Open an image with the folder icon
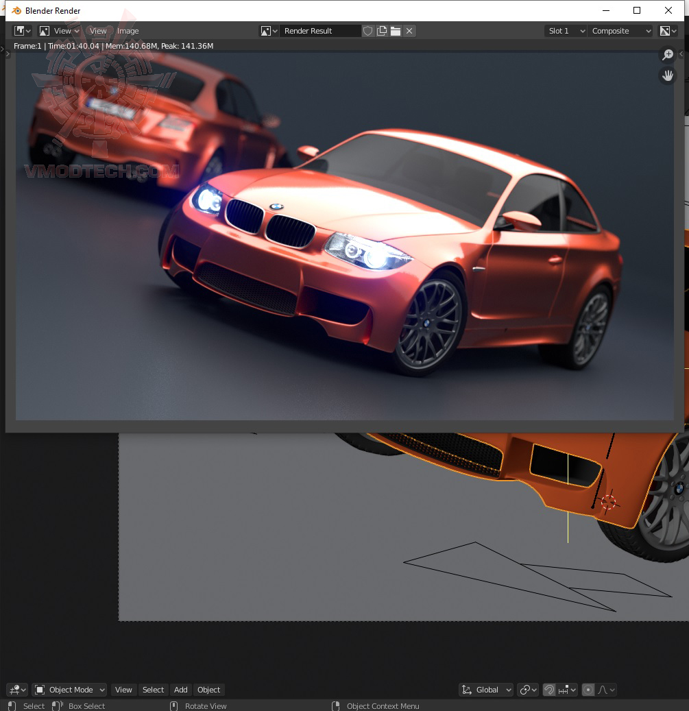Screen dimensions: 689x711 tap(396, 31)
